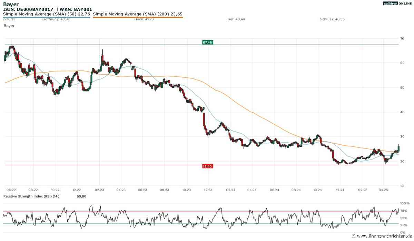Click the 75% label on the RSI axis

click(404, 211)
